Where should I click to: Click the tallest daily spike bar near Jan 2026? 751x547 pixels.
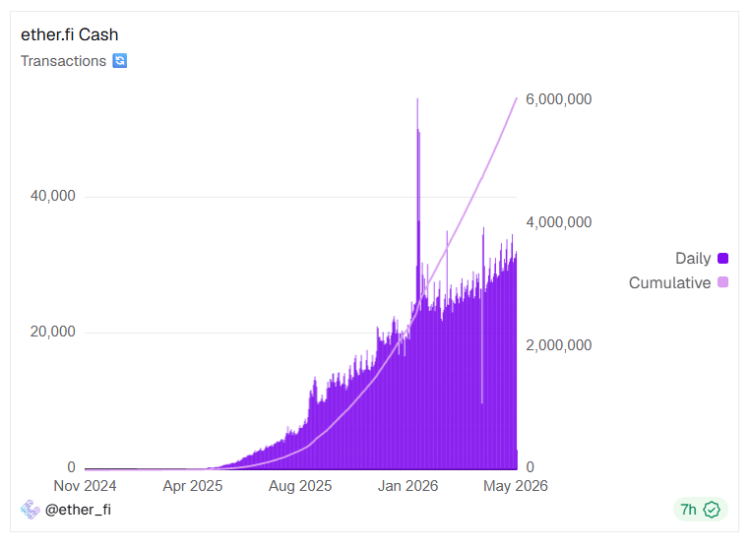tap(417, 282)
